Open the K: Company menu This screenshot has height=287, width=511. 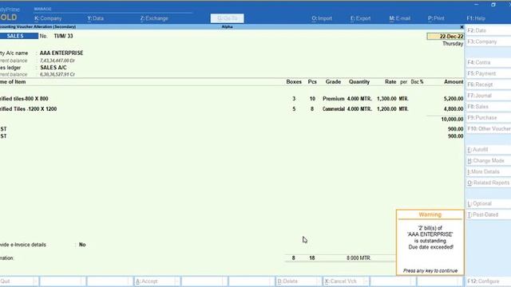(x=48, y=18)
